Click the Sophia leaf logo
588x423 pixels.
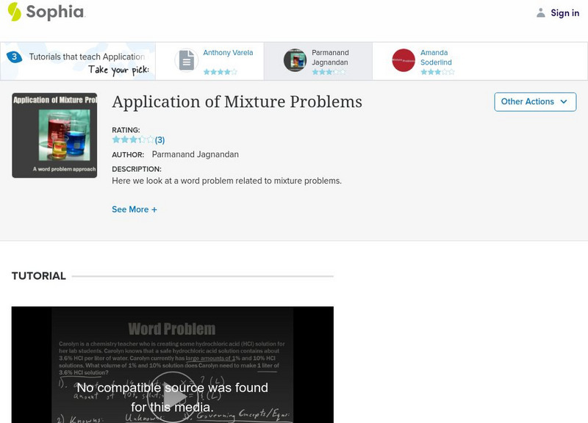click(15, 12)
